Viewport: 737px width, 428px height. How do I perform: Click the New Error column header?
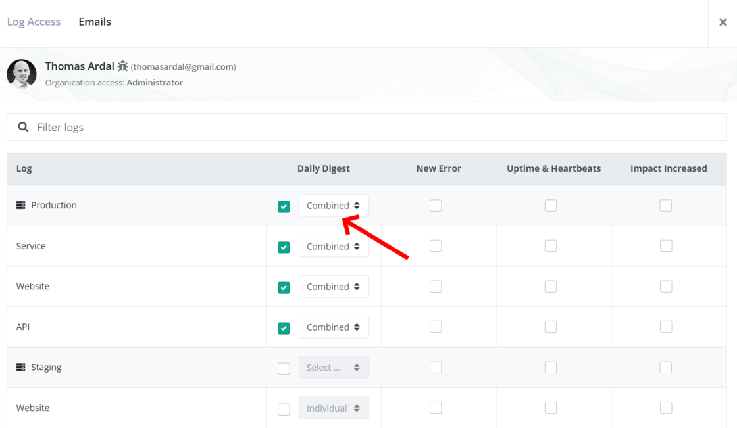[x=438, y=168]
